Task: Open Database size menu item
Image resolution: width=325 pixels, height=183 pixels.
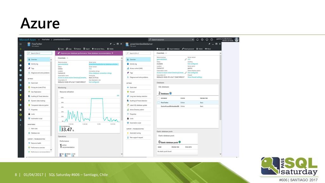Action: tap(38, 133)
